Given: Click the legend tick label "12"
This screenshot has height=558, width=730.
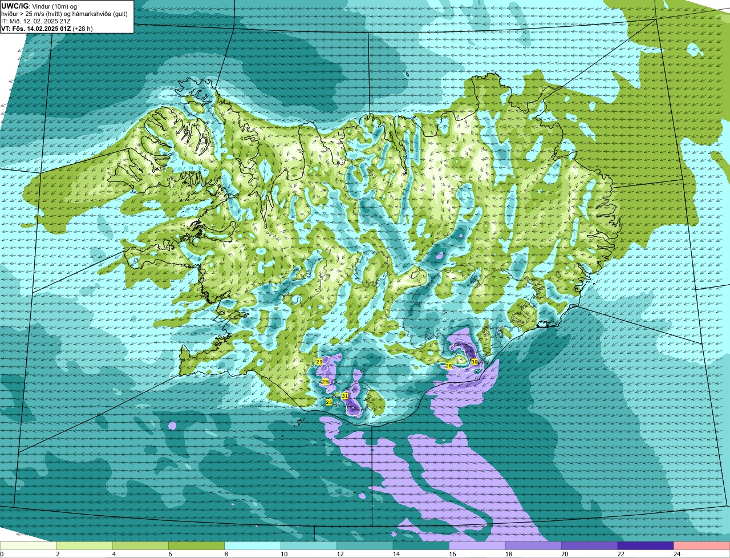Looking at the screenshot, I should coord(340,554).
